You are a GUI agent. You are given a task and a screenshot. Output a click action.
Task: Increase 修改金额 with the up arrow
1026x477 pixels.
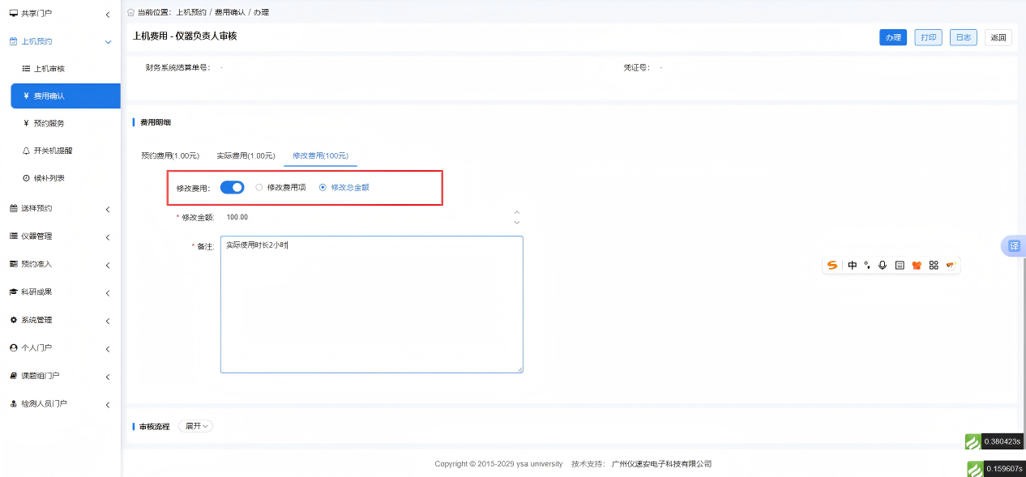pos(517,212)
